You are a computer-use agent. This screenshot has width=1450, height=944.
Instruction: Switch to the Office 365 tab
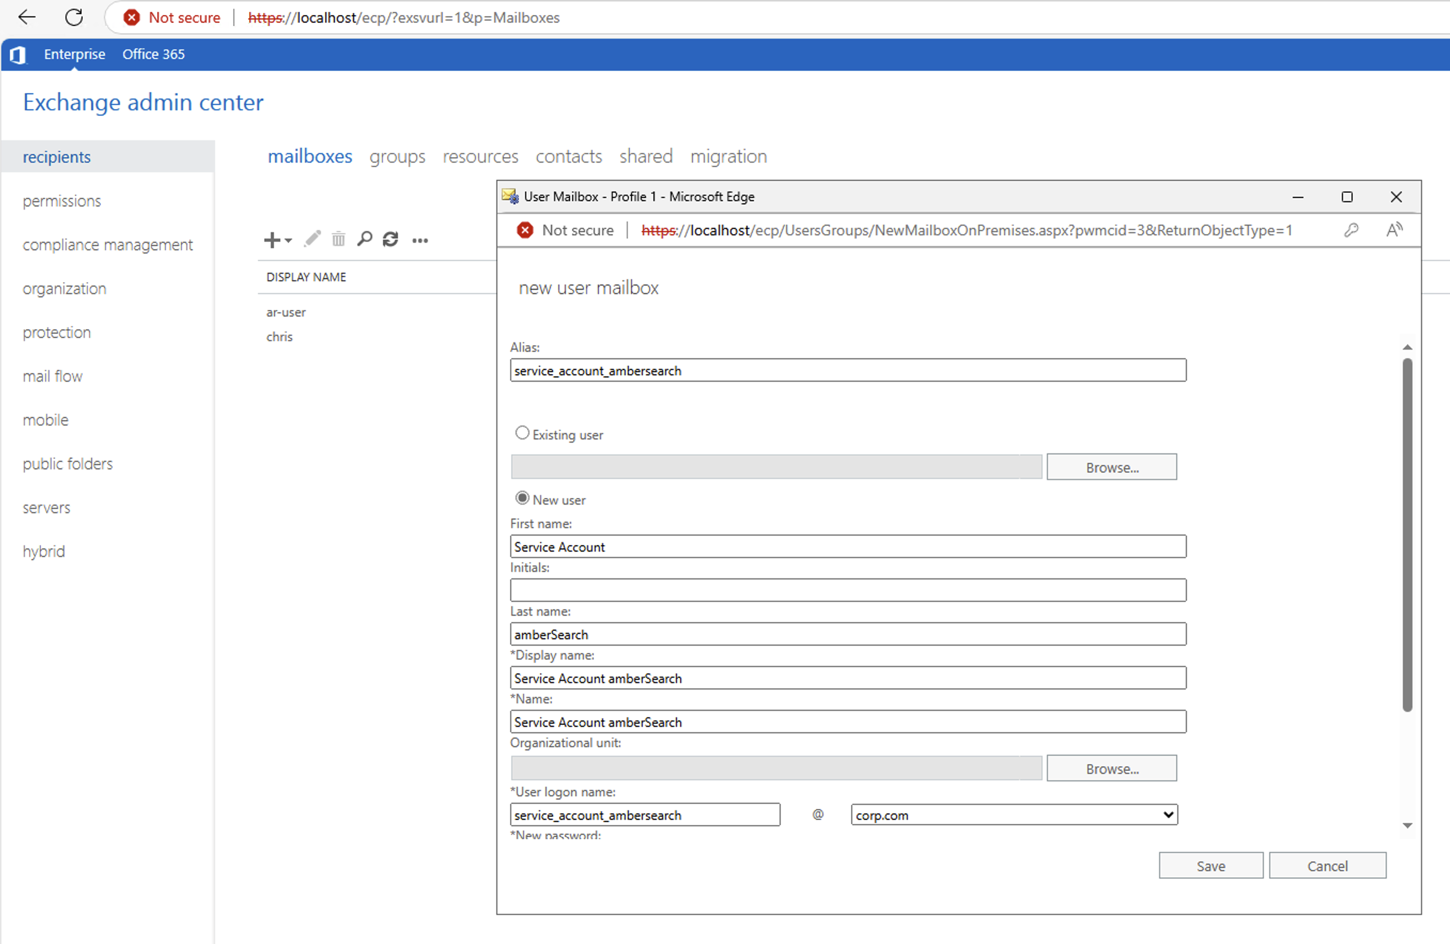click(x=153, y=54)
